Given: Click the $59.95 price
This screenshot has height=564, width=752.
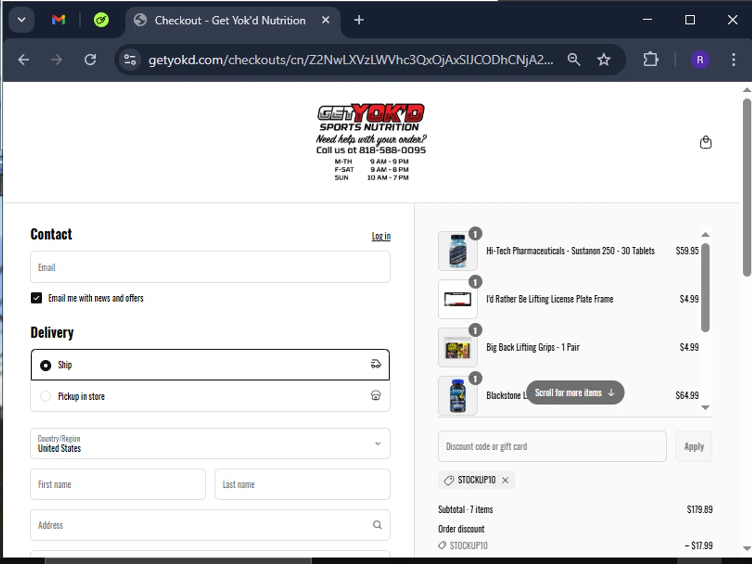Looking at the screenshot, I should click(687, 251).
